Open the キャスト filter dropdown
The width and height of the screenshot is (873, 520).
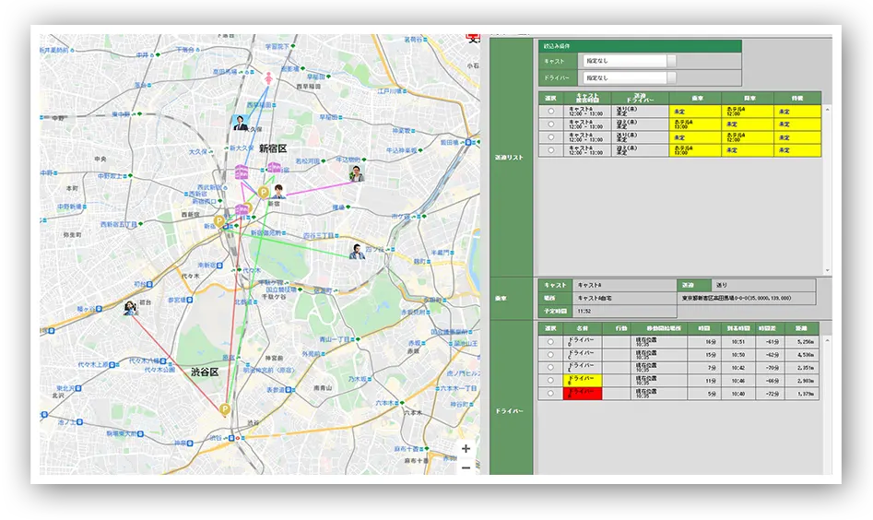[630, 61]
